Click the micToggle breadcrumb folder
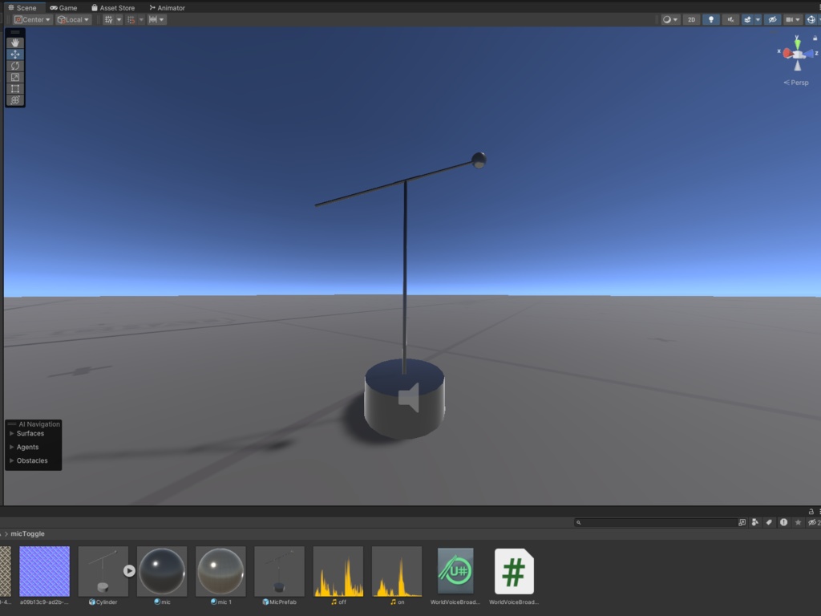This screenshot has height=616, width=821. (28, 533)
